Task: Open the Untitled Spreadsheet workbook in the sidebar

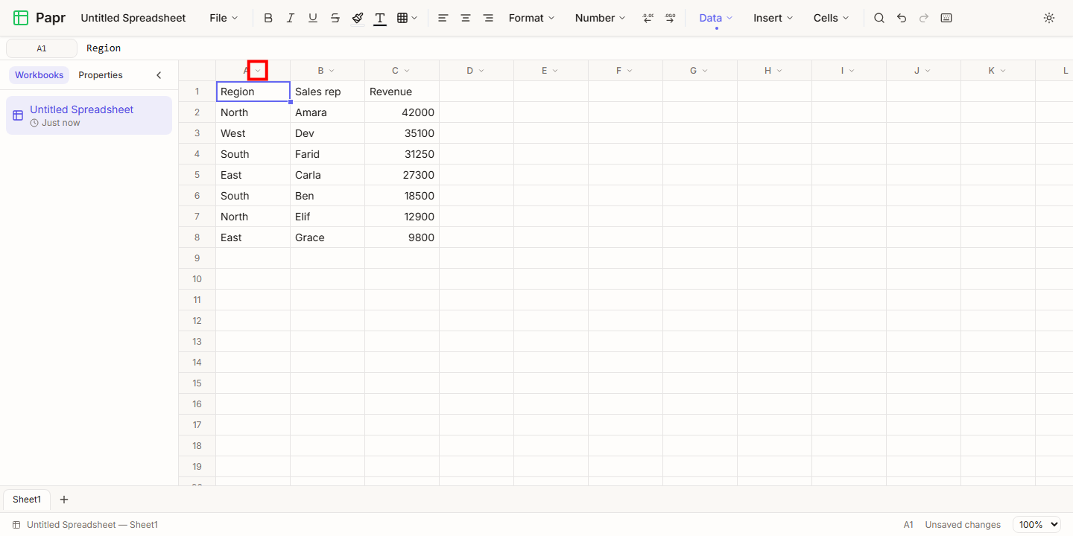Action: pos(89,115)
